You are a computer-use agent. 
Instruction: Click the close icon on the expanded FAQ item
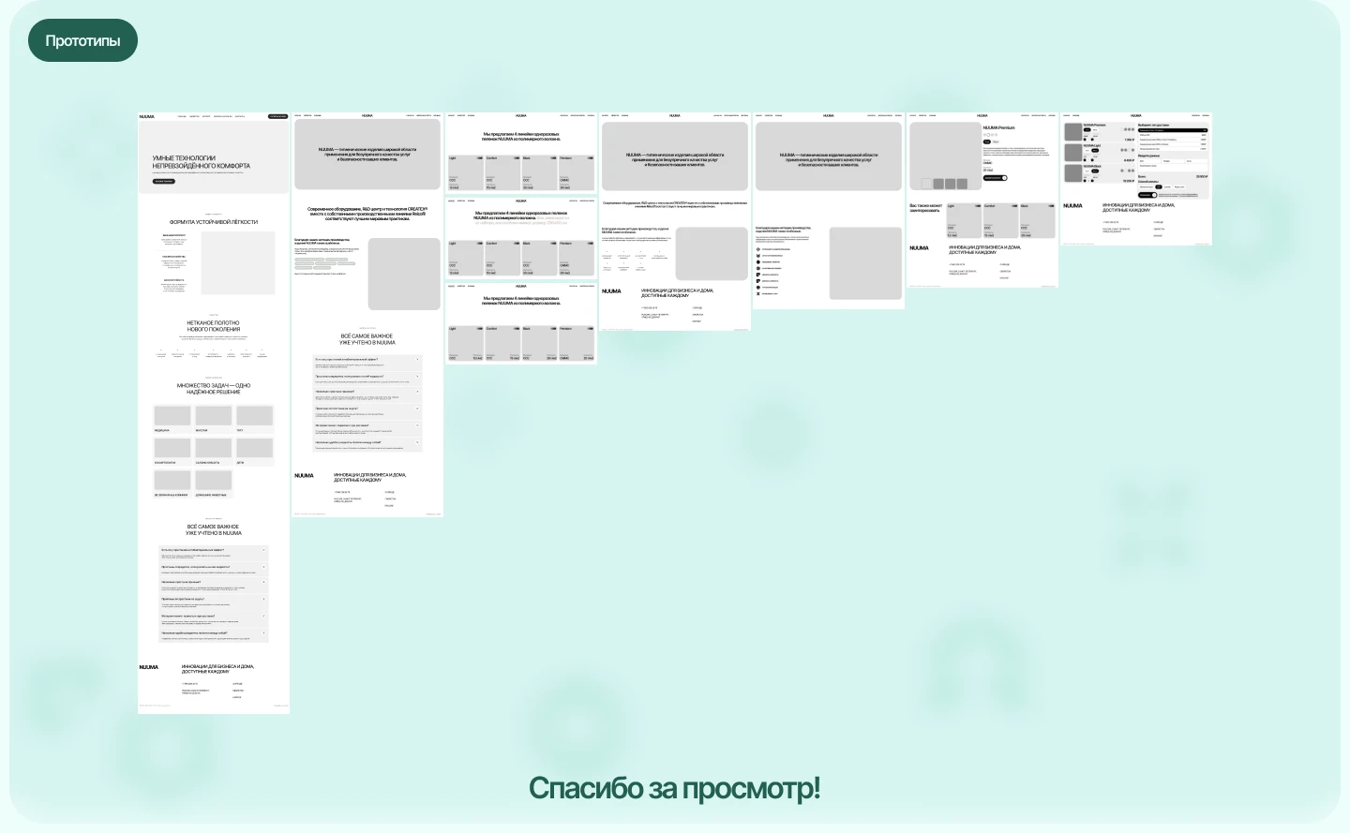tap(263, 550)
